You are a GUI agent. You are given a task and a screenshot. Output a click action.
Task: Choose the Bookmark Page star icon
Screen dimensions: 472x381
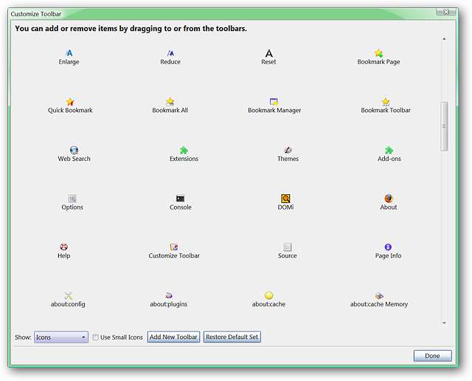[x=378, y=53]
